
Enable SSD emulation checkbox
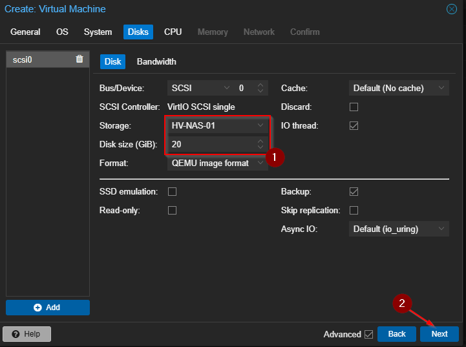coord(173,192)
